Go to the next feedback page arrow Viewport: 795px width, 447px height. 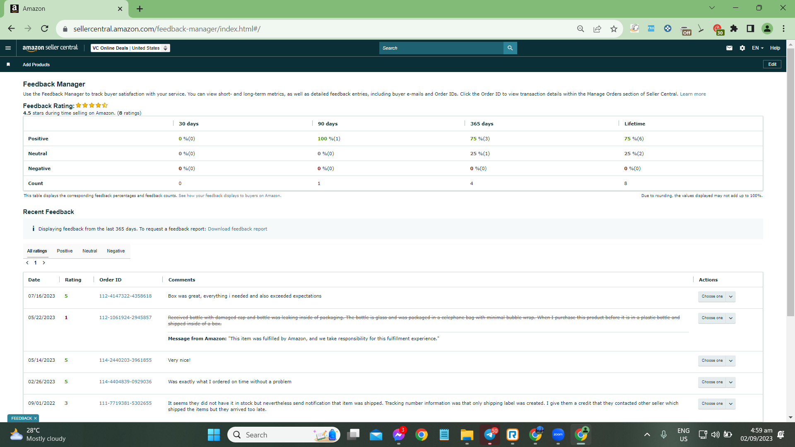pyautogui.click(x=44, y=263)
